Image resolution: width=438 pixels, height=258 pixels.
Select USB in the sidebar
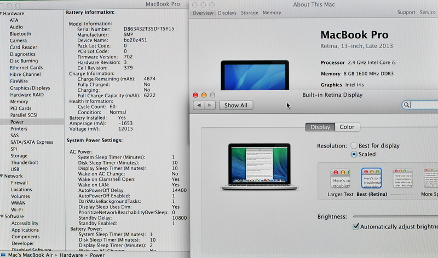tap(15, 169)
